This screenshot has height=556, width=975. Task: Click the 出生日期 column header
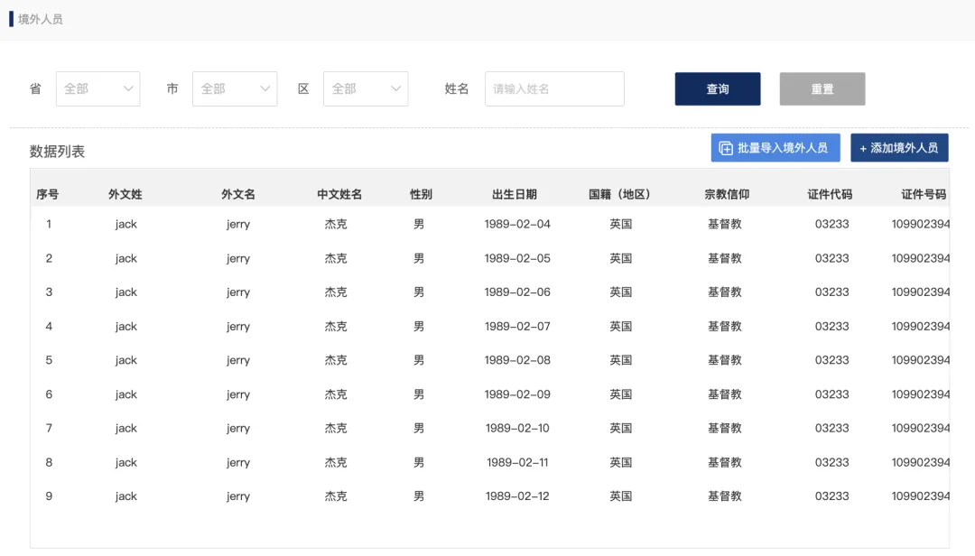coord(515,195)
